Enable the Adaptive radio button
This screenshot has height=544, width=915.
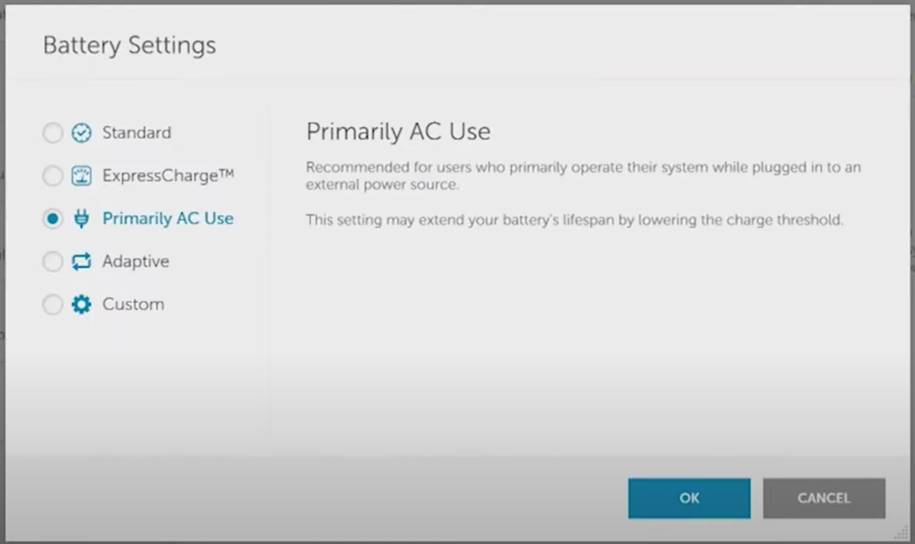[x=53, y=262]
